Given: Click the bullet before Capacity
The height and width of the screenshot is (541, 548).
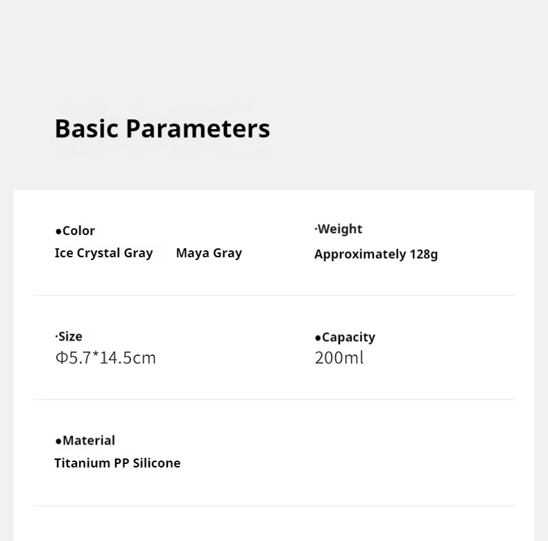Looking at the screenshot, I should [318, 338].
